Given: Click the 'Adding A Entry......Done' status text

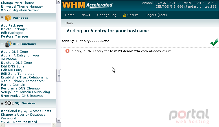Looking at the screenshot, I should [x=85, y=41].
